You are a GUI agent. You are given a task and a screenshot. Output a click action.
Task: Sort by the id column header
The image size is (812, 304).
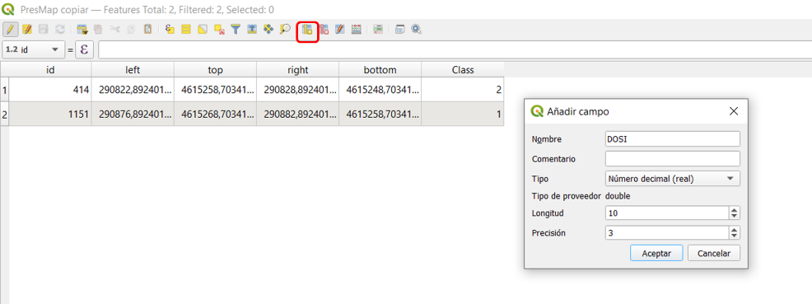[50, 70]
